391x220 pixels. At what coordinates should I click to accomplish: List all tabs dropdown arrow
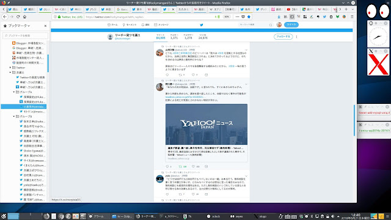pyautogui.click(x=353, y=9)
